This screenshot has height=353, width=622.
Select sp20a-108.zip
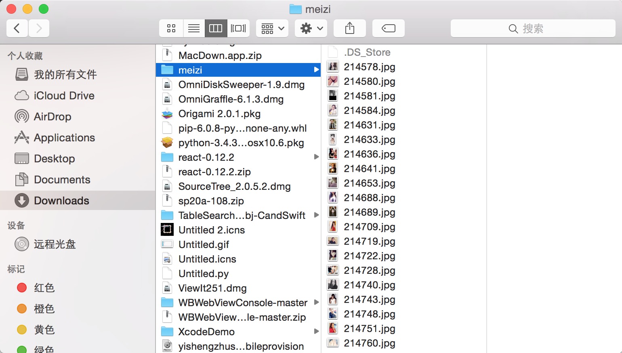click(238, 201)
